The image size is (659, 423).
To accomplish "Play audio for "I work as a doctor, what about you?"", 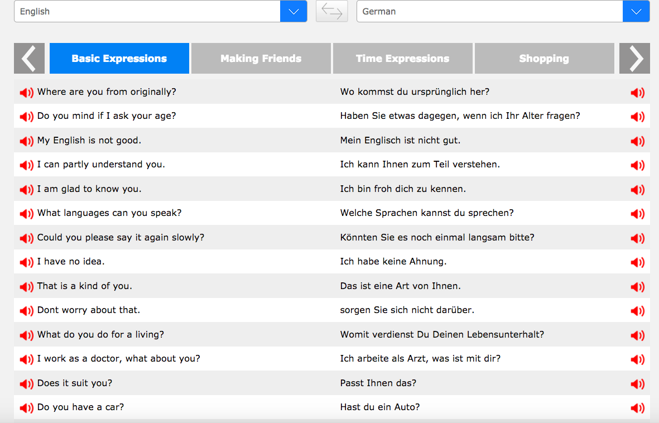I will (x=26, y=359).
